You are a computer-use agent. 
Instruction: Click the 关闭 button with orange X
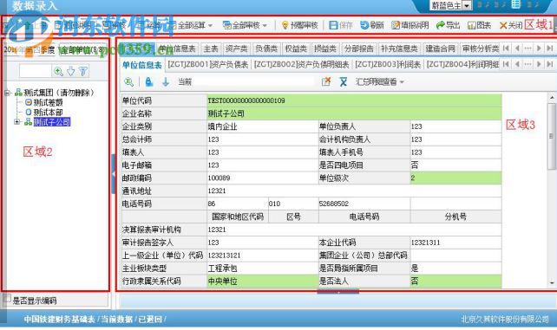click(511, 25)
